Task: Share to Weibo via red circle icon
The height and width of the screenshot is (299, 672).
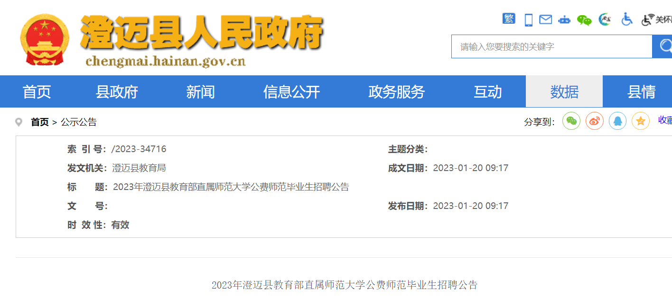Action: coord(595,121)
